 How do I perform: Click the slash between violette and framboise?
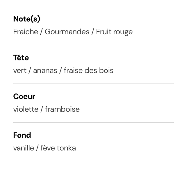point(42,109)
